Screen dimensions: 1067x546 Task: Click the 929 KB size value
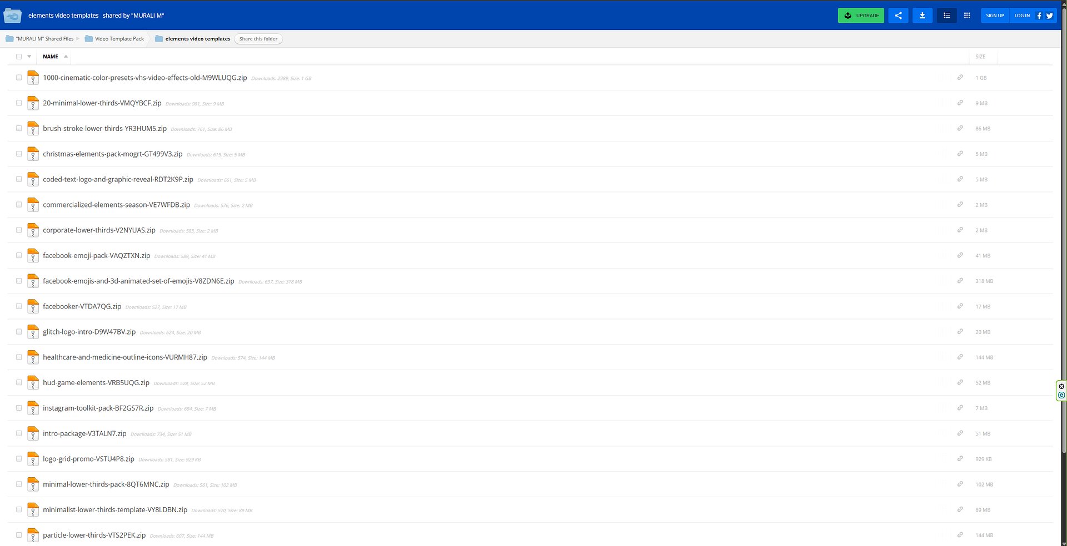pyautogui.click(x=983, y=459)
